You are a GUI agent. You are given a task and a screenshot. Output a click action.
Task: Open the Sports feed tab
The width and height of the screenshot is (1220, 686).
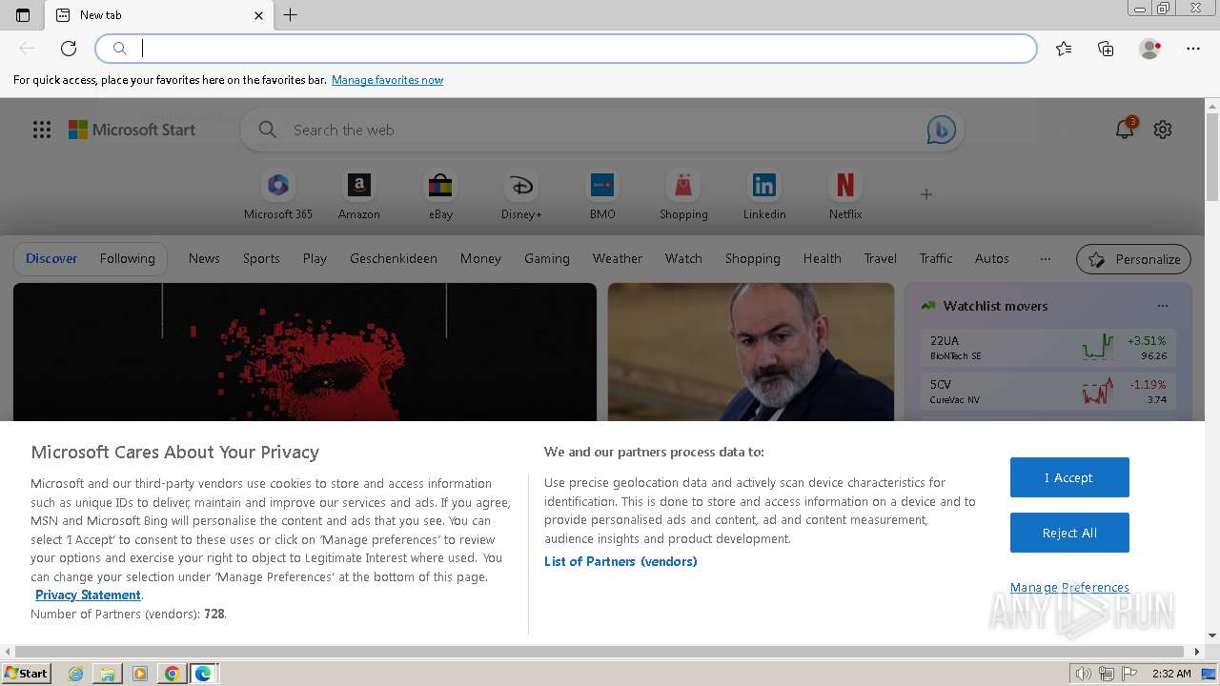tap(261, 258)
